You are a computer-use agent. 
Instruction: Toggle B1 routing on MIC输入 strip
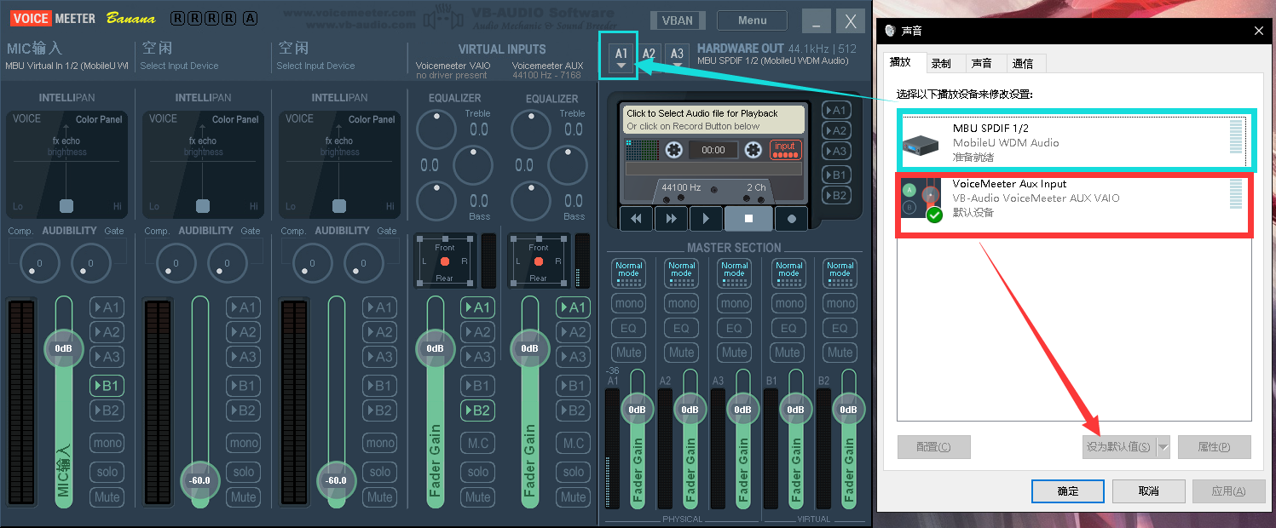tap(107, 386)
